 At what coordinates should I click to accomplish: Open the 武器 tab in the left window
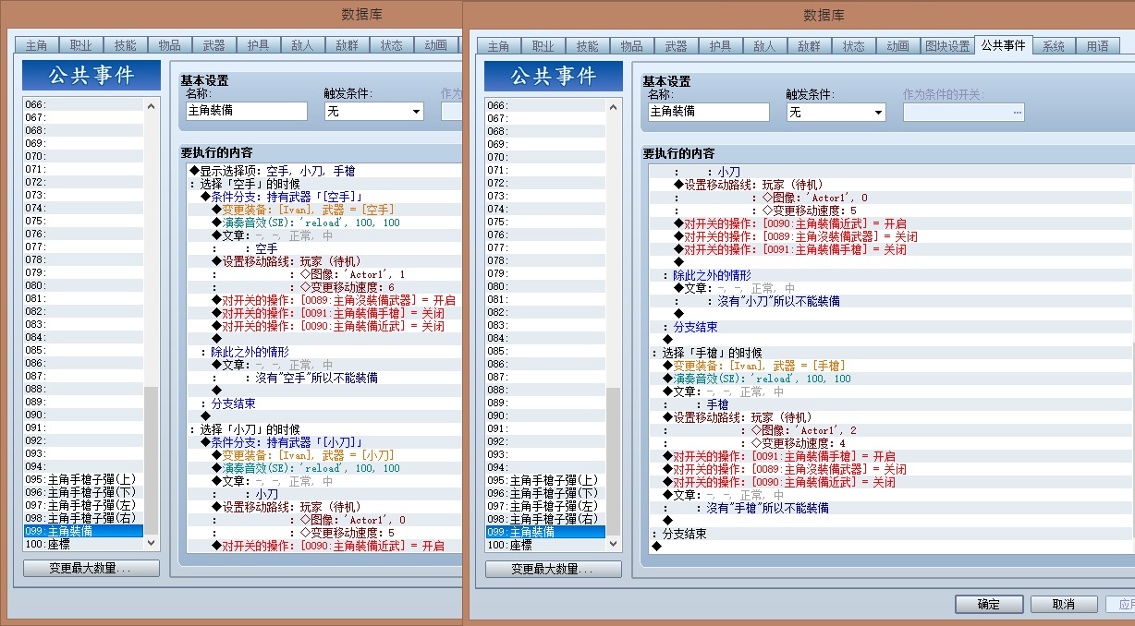point(214,45)
